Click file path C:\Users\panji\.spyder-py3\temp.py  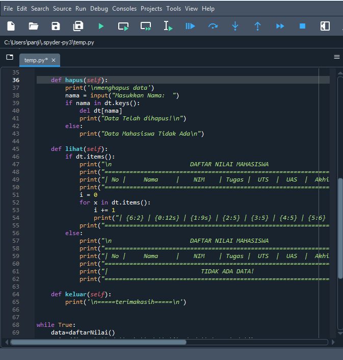49,42
